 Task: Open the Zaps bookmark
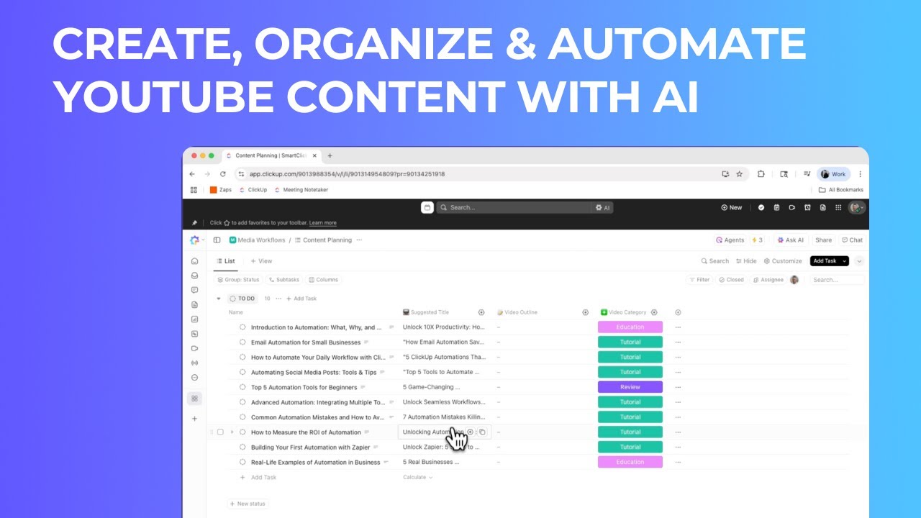pyautogui.click(x=221, y=190)
